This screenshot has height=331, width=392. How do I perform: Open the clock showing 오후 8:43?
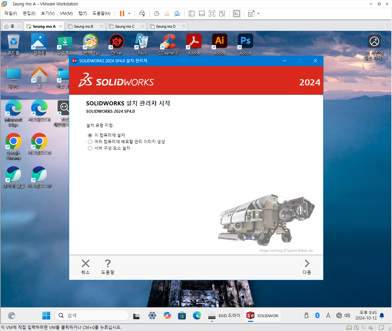[x=366, y=315]
